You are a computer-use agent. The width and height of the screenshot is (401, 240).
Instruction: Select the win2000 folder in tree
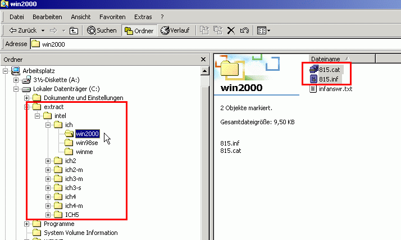[x=87, y=134]
